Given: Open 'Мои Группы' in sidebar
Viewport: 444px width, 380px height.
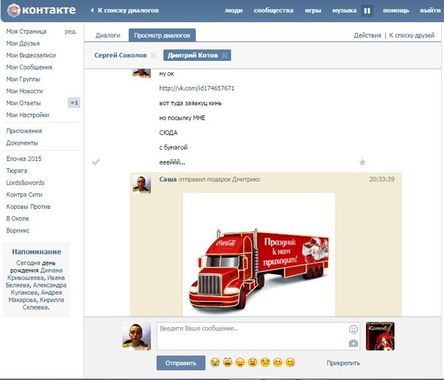Looking at the screenshot, I should pos(24,79).
